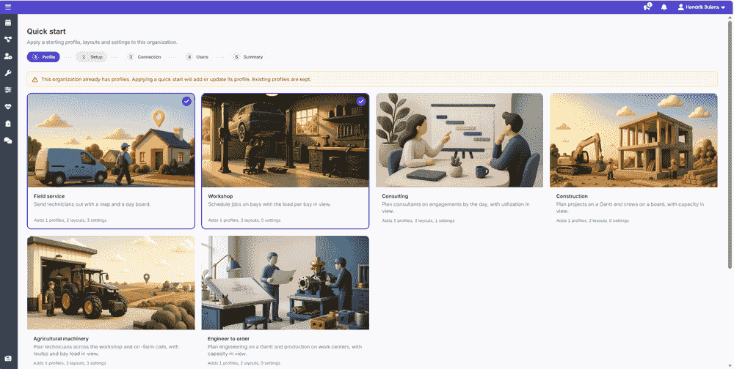Expand the Hendrik Bulens account dropdown

pos(702,7)
